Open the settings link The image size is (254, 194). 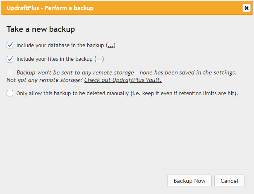pos(224,72)
